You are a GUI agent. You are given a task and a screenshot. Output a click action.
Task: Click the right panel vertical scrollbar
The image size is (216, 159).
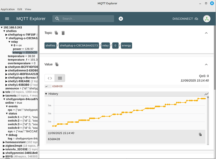tap(215, 57)
